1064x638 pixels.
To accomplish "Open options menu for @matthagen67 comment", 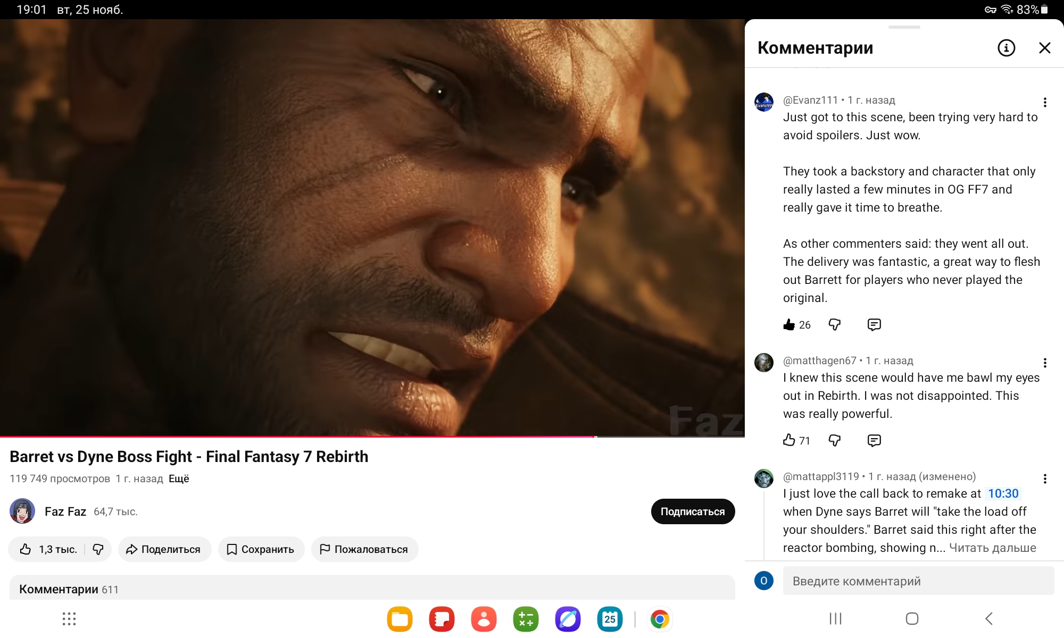I will pyautogui.click(x=1045, y=363).
